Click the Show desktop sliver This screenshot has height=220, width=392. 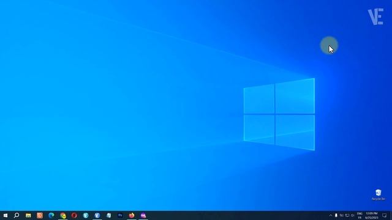coord(391,215)
